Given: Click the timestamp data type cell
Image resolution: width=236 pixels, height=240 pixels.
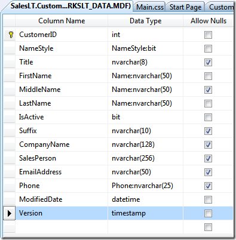Looking at the screenshot, I should pyautogui.click(x=145, y=213).
